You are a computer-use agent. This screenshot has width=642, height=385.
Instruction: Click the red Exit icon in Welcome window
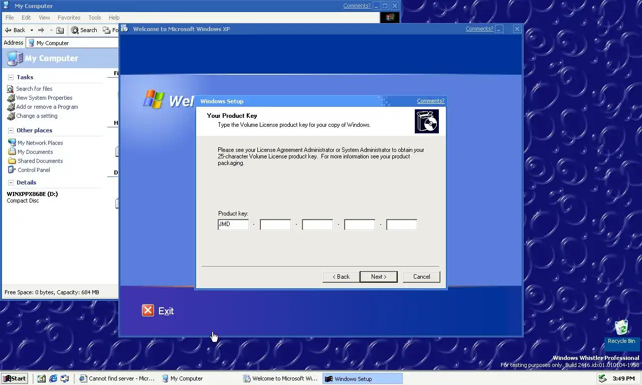(x=148, y=311)
